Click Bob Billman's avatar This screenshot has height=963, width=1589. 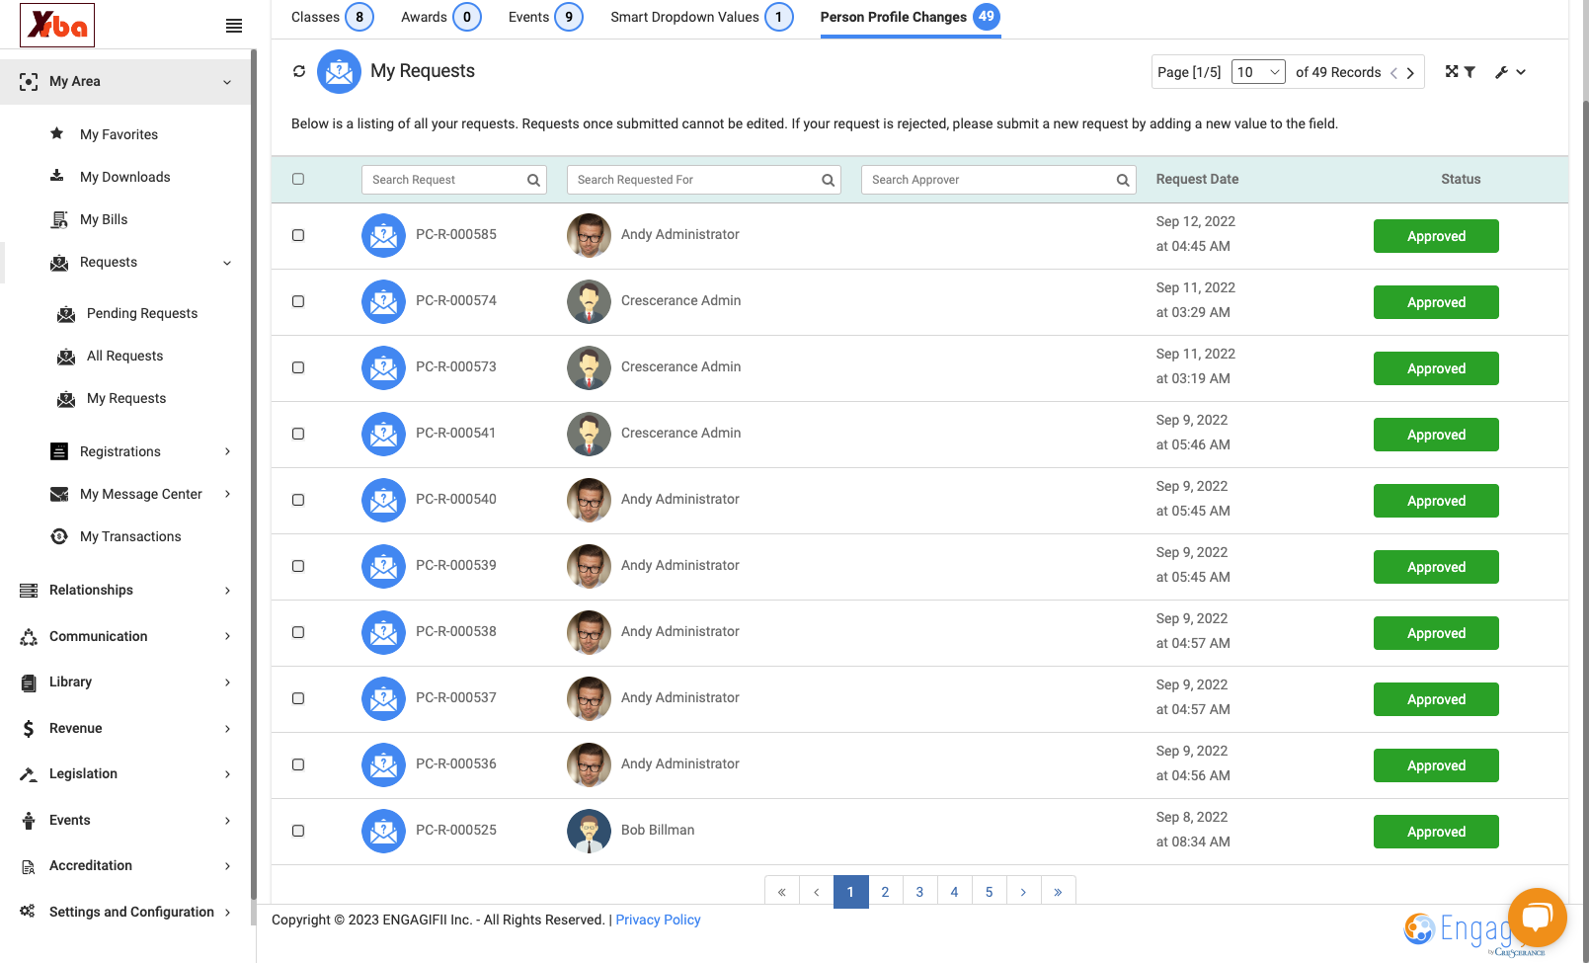click(589, 831)
